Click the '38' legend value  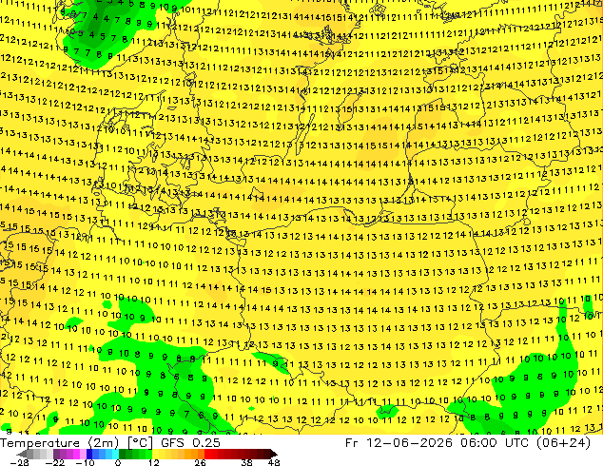(x=247, y=462)
